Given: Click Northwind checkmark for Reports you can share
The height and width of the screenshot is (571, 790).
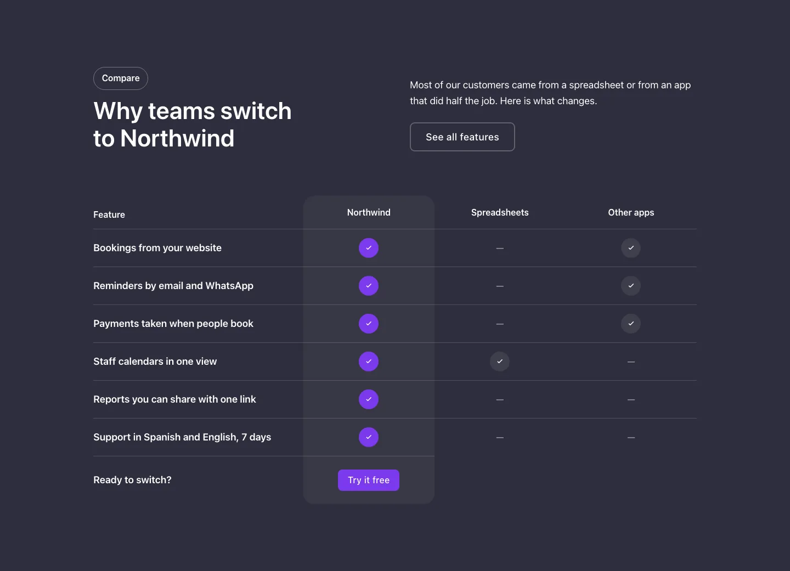Looking at the screenshot, I should [369, 399].
